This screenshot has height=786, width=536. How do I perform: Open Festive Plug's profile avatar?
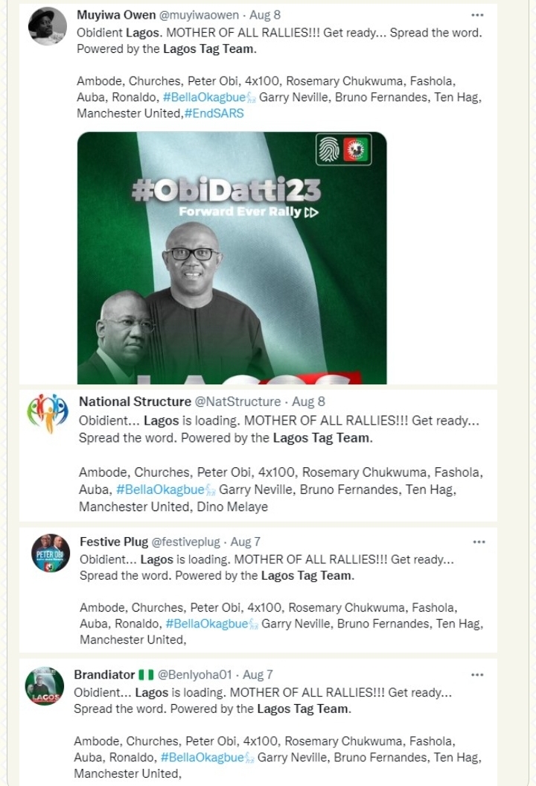(51, 554)
